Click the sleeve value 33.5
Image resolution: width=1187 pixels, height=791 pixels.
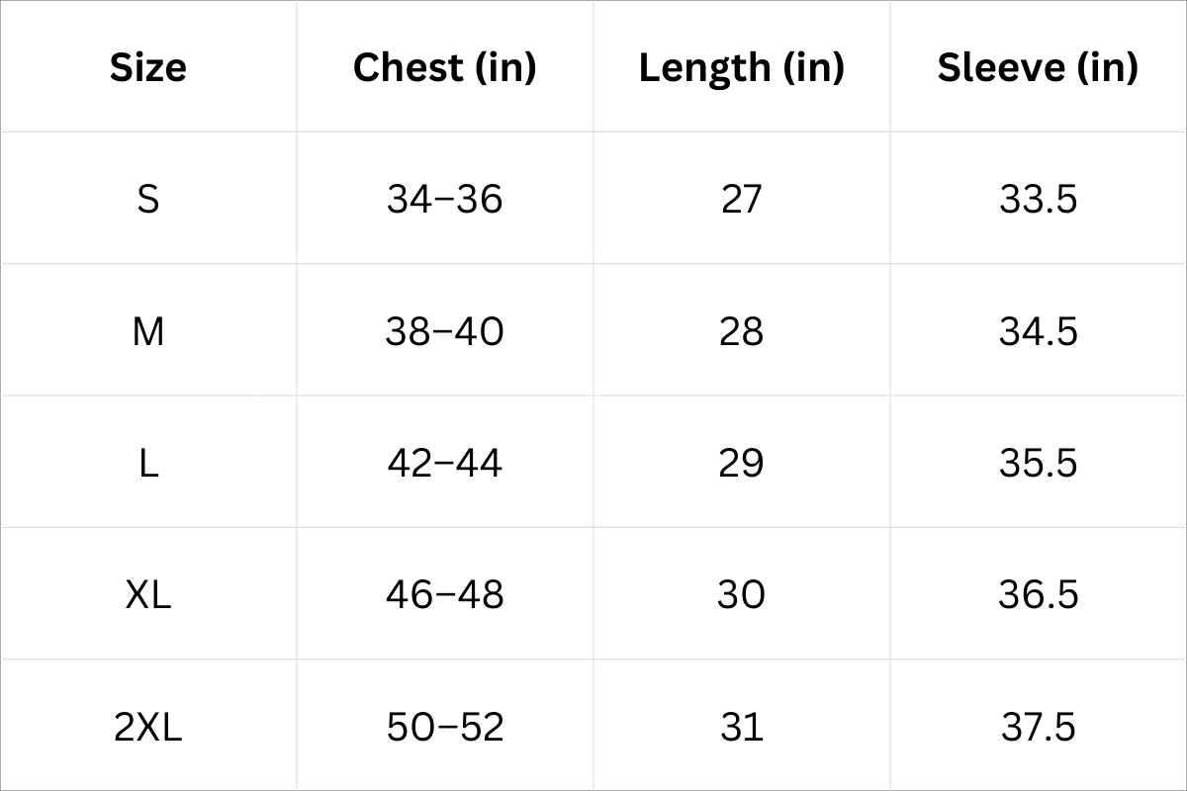1038,199
